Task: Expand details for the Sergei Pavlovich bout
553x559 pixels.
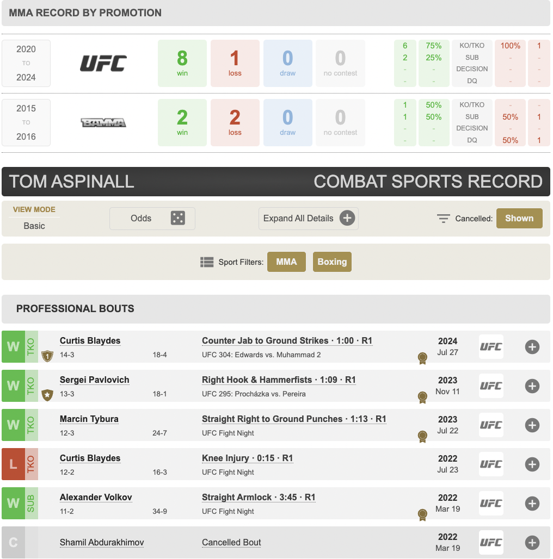Action: pos(532,386)
